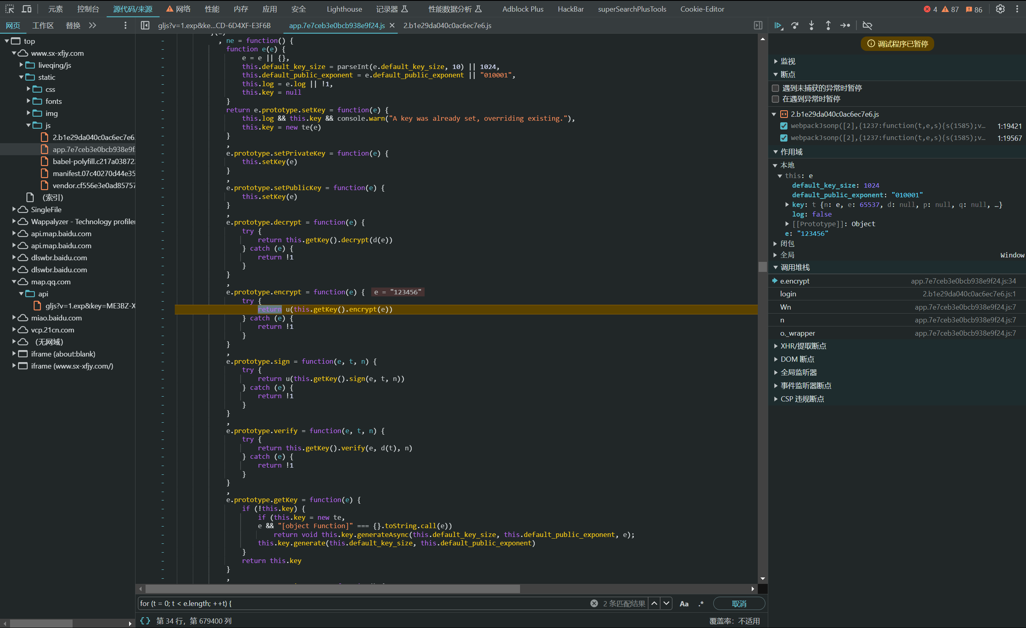The image size is (1026, 628).
Task: Open the 2.b1e29da040c0ac6ec7e6.js editor tab
Action: click(447, 25)
